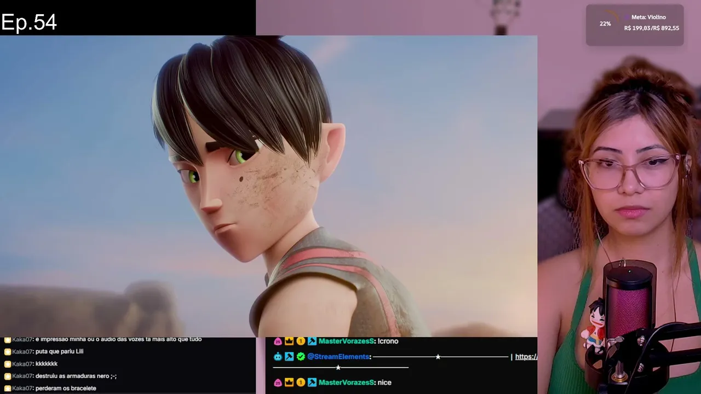Click the bot badge next to @StreamElements
This screenshot has height=394, width=701.
click(278, 357)
